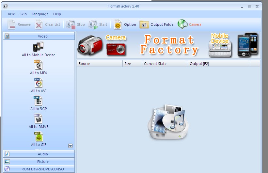This screenshot has height=173, width=268.
Task: Open the Option gear icon
Action: click(x=118, y=24)
